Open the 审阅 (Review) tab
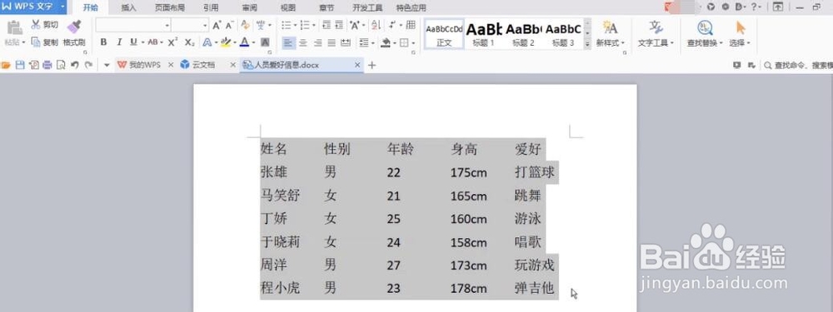833x312 pixels. click(x=249, y=7)
